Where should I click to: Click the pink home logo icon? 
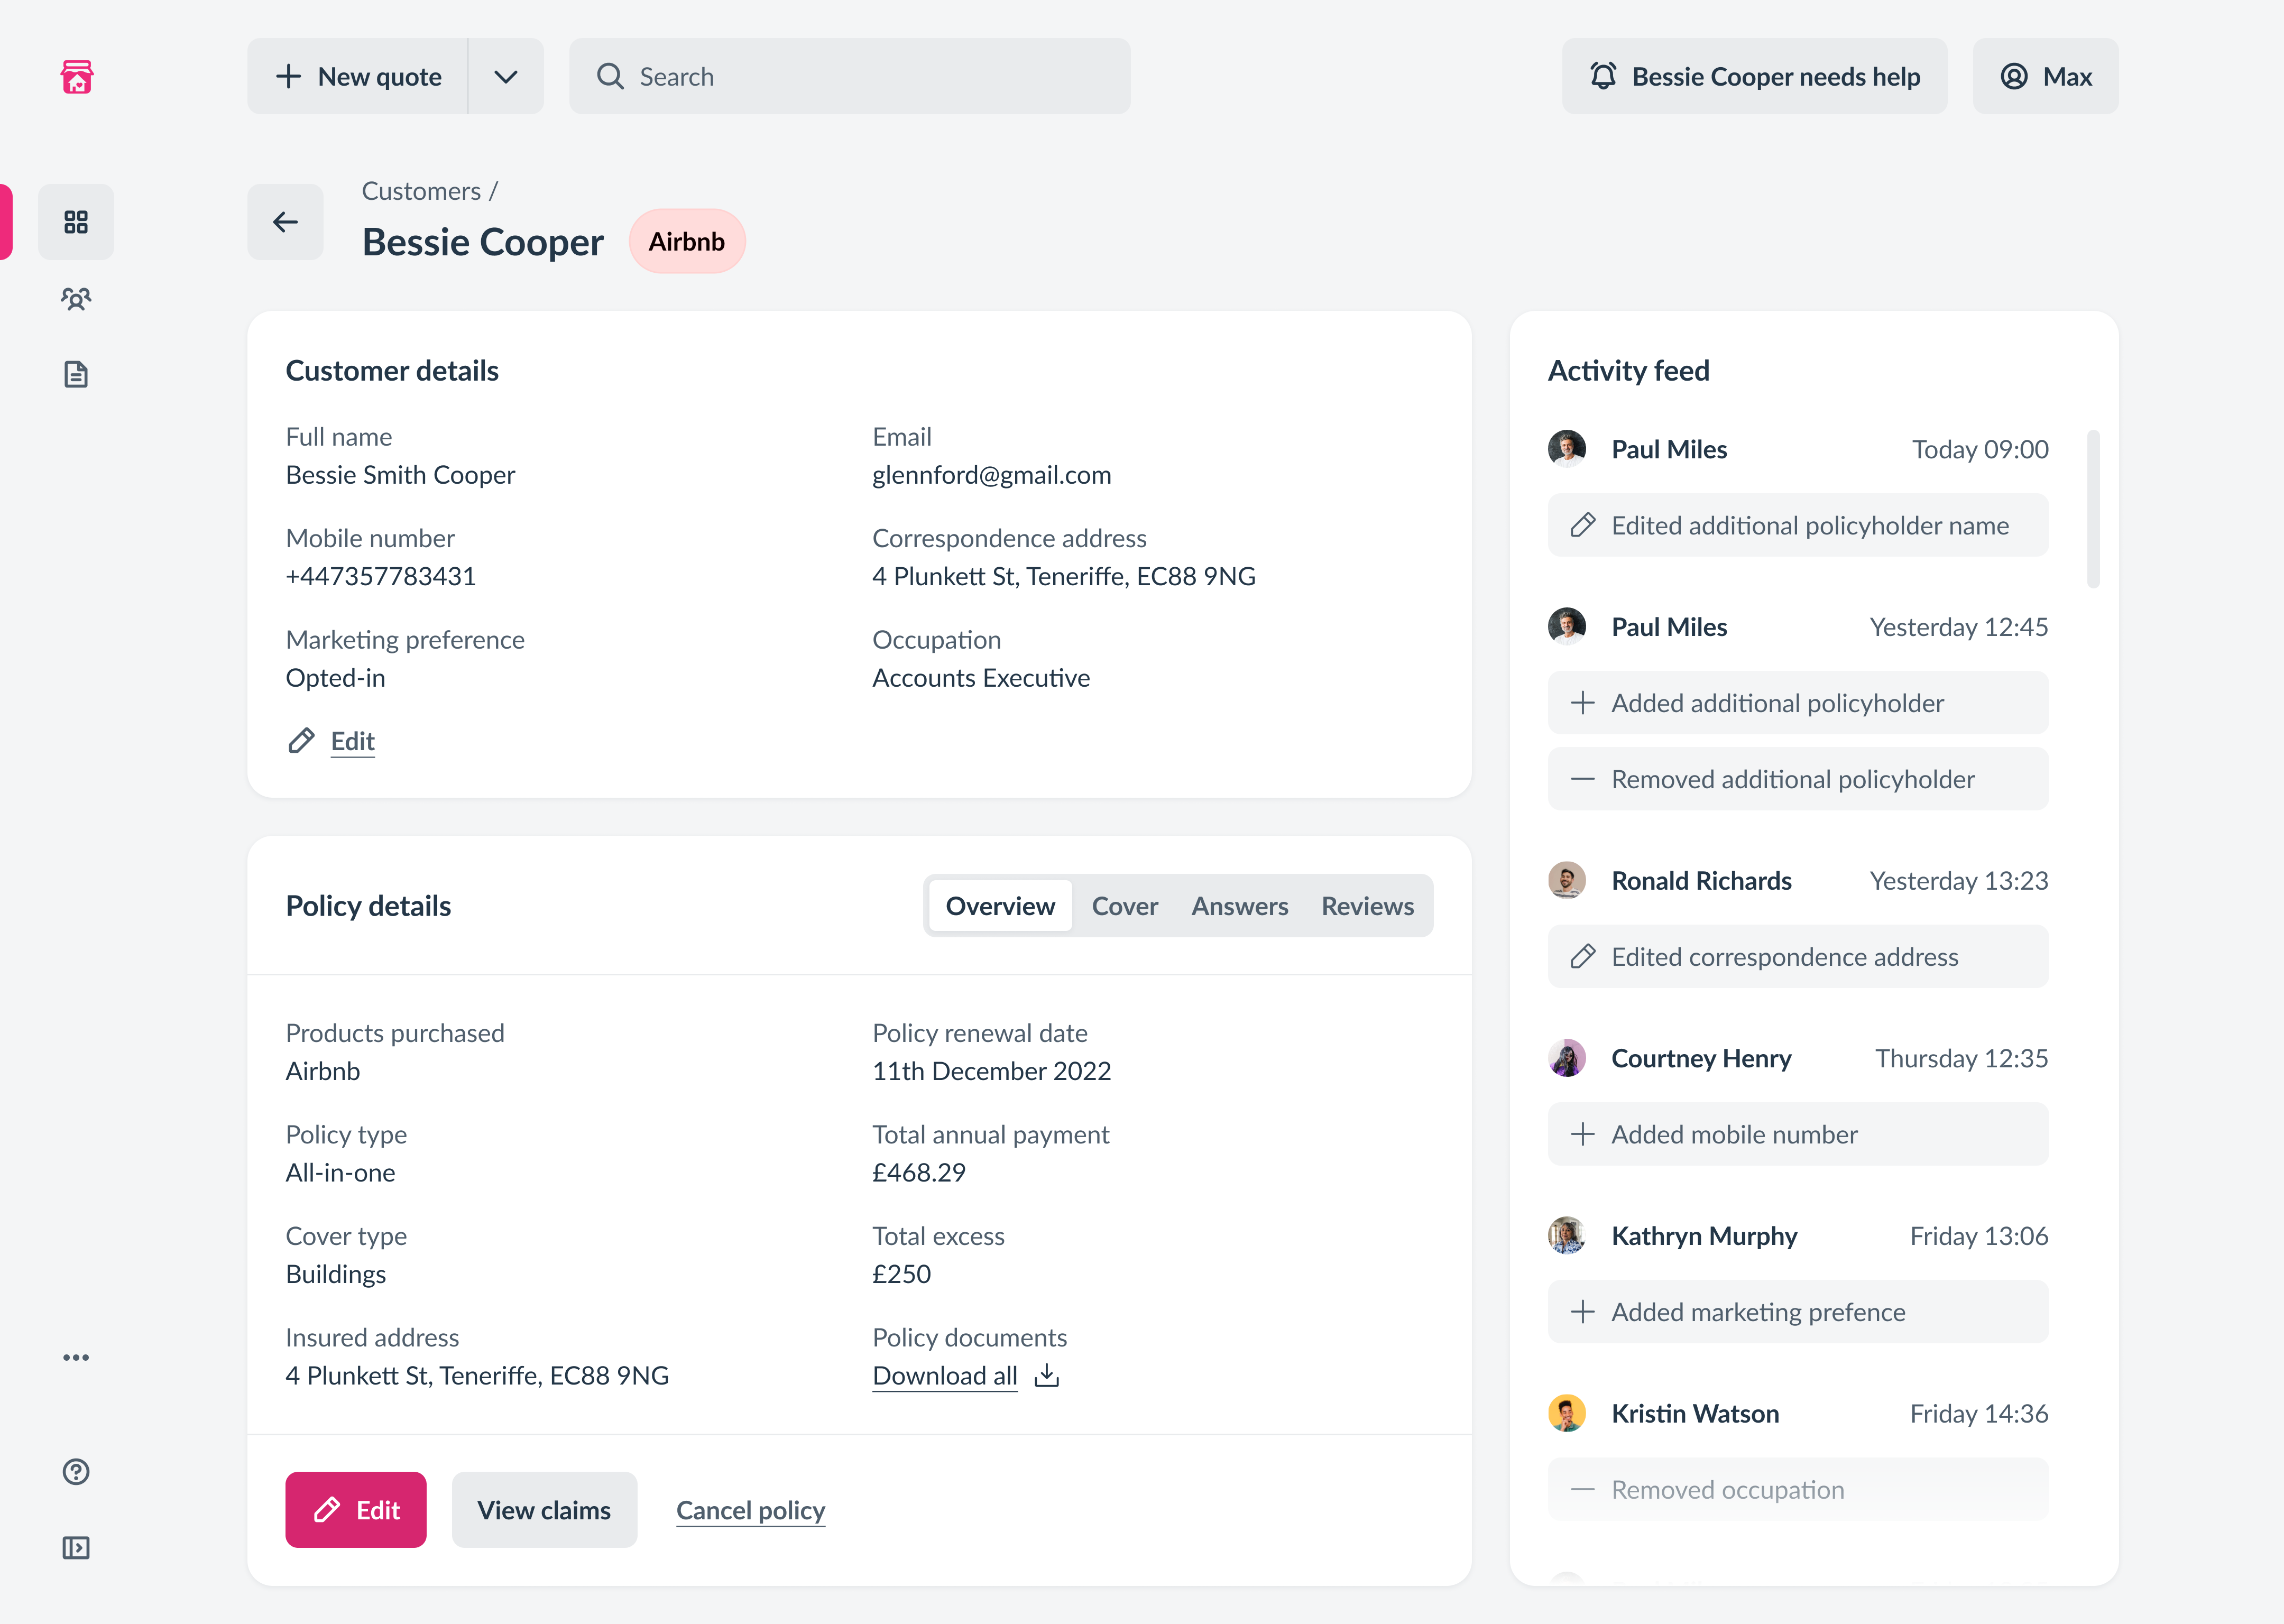point(77,76)
